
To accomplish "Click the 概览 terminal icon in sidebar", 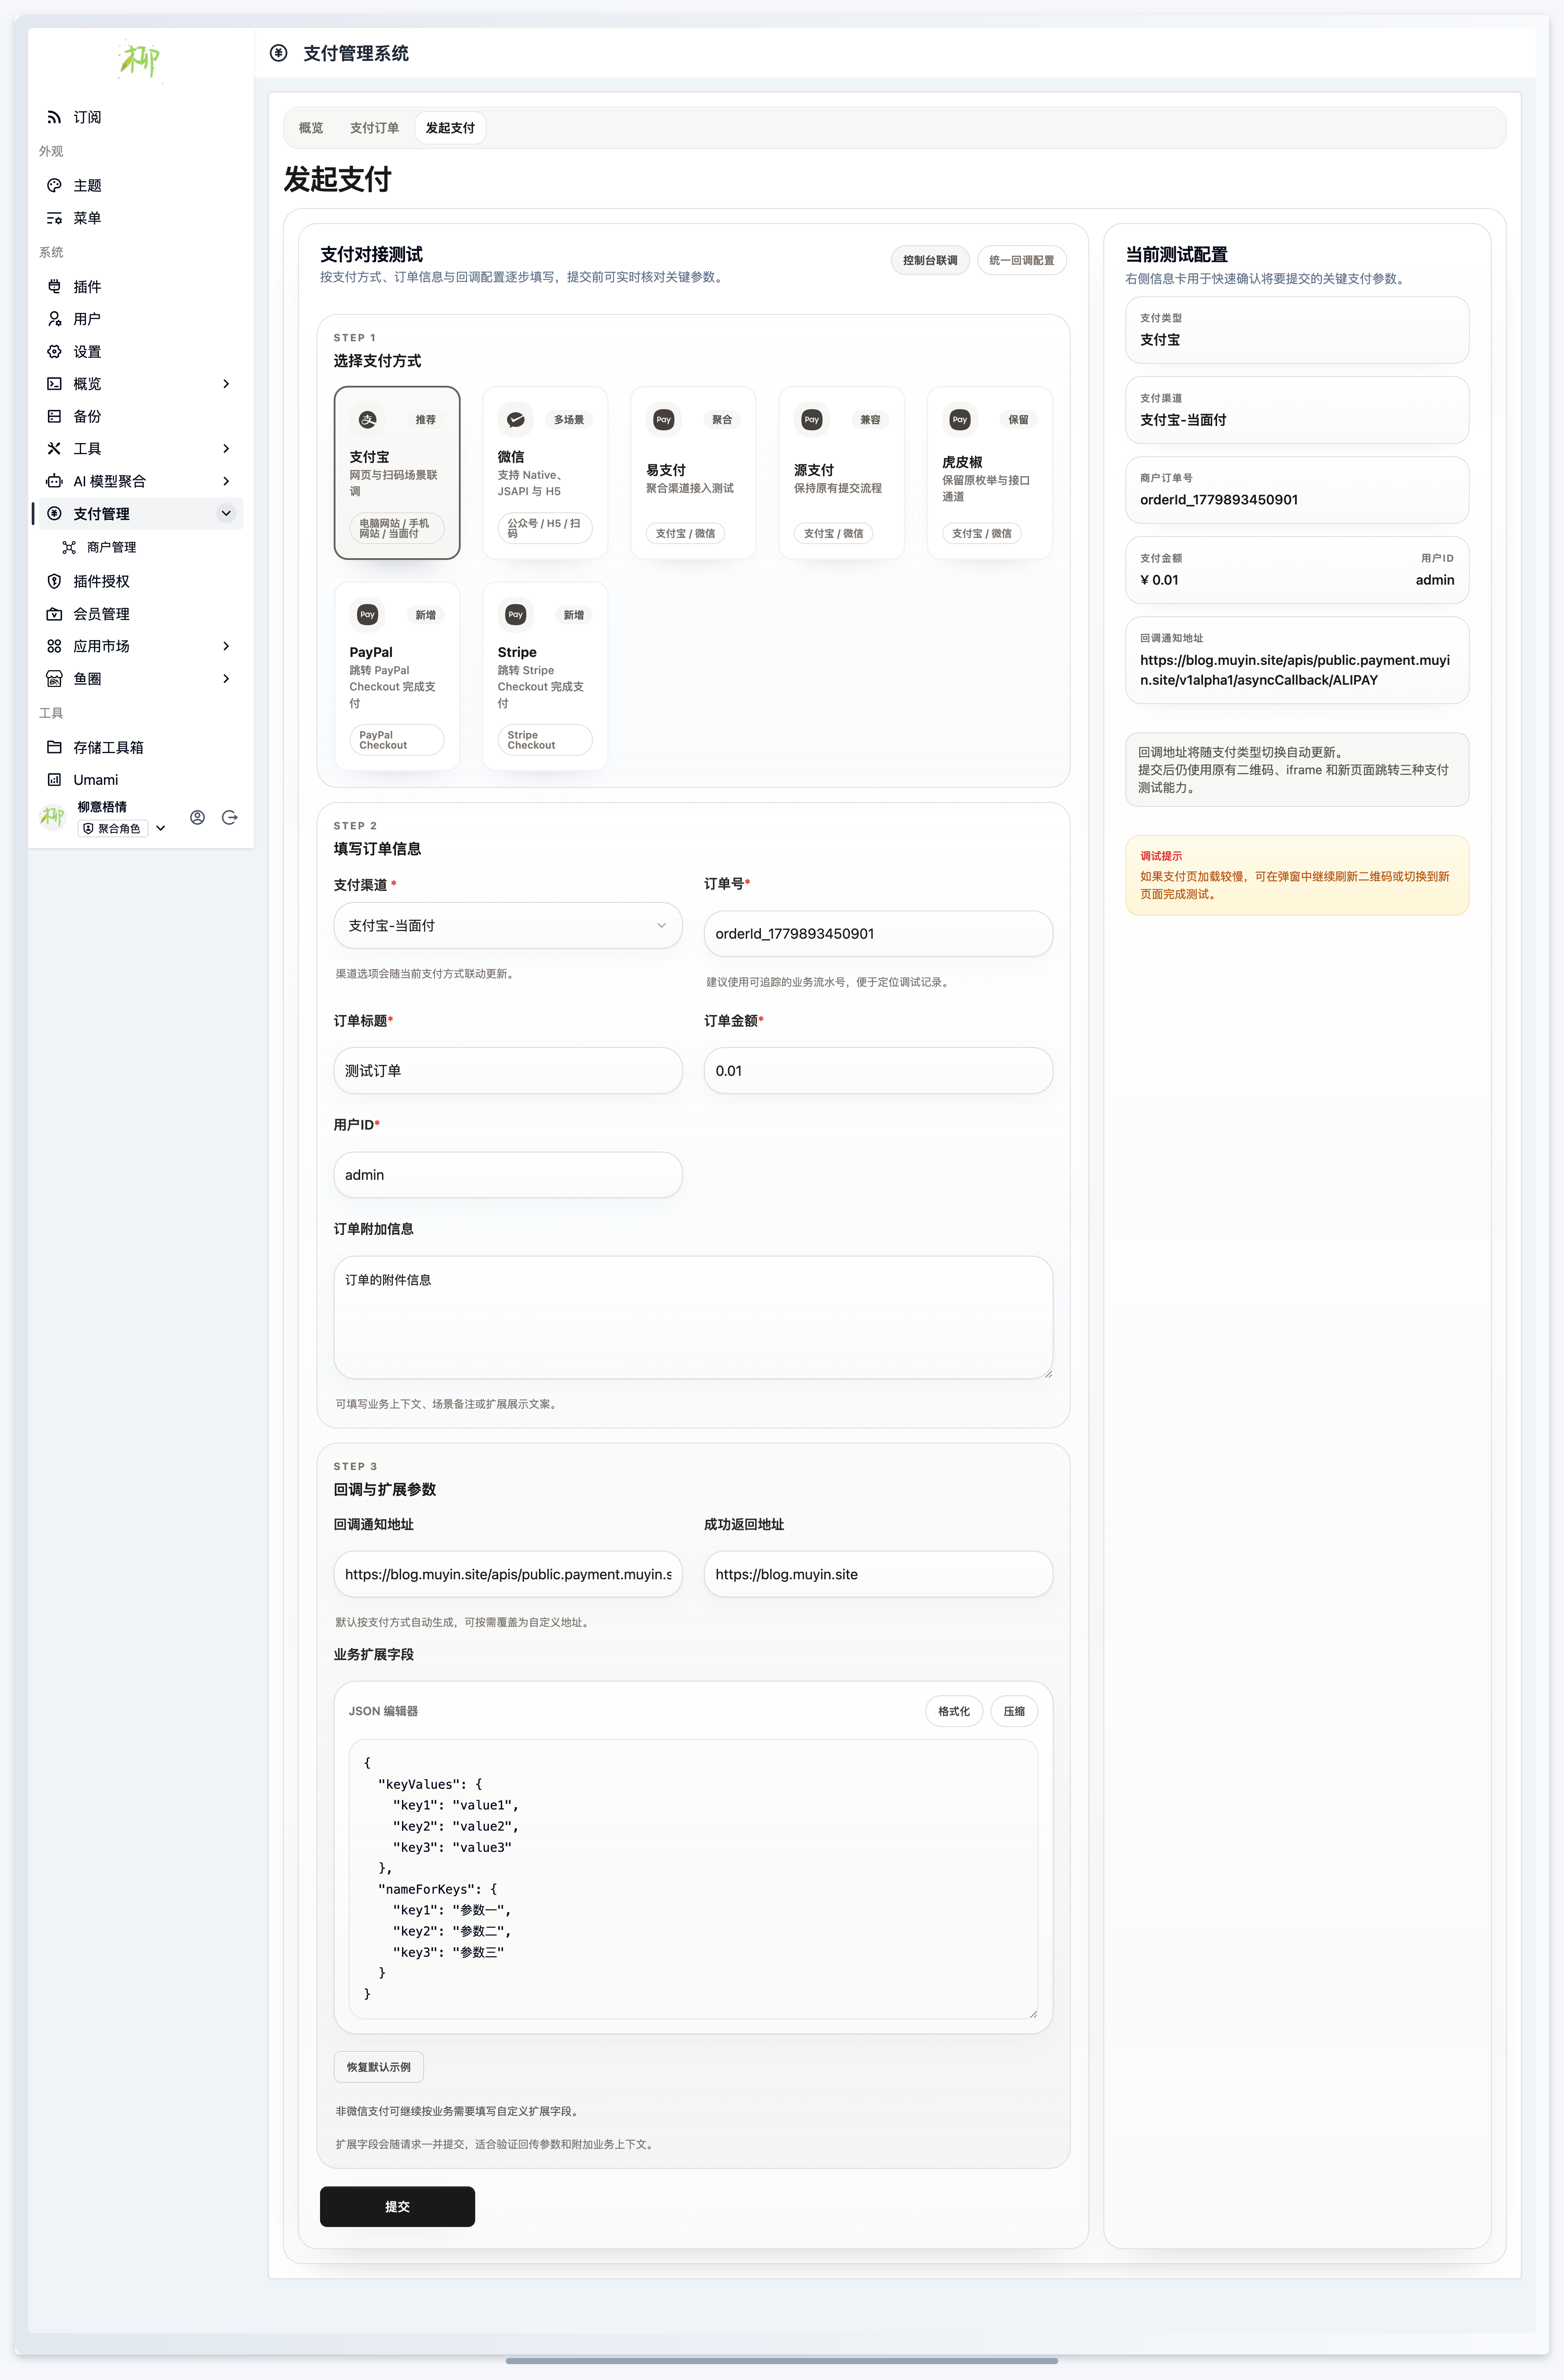I will click(54, 384).
